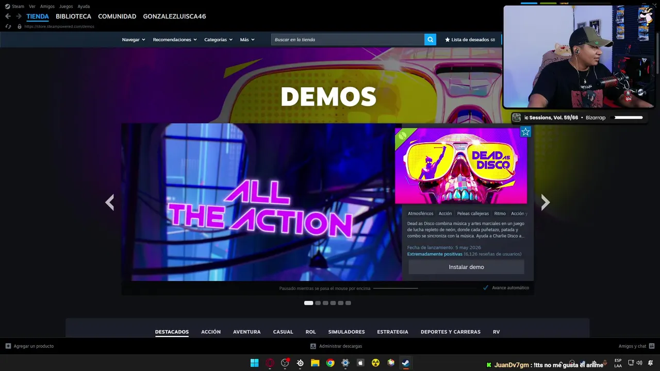Switch to the BIBLIOTECA section
The height and width of the screenshot is (371, 660).
(73, 16)
